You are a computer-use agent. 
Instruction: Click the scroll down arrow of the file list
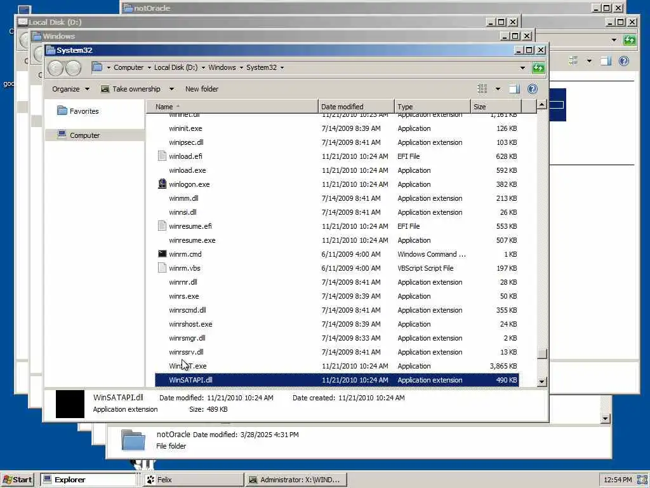click(x=541, y=381)
